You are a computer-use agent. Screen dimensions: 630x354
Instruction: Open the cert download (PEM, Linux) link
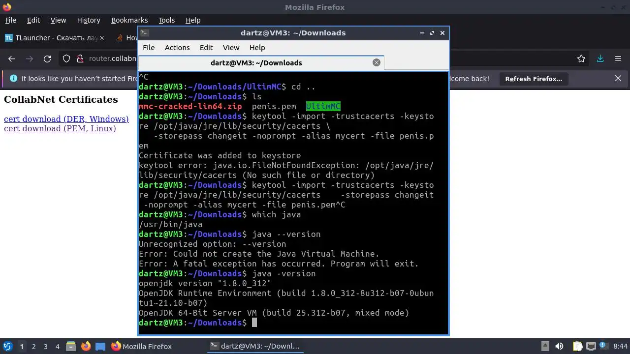pos(60,128)
